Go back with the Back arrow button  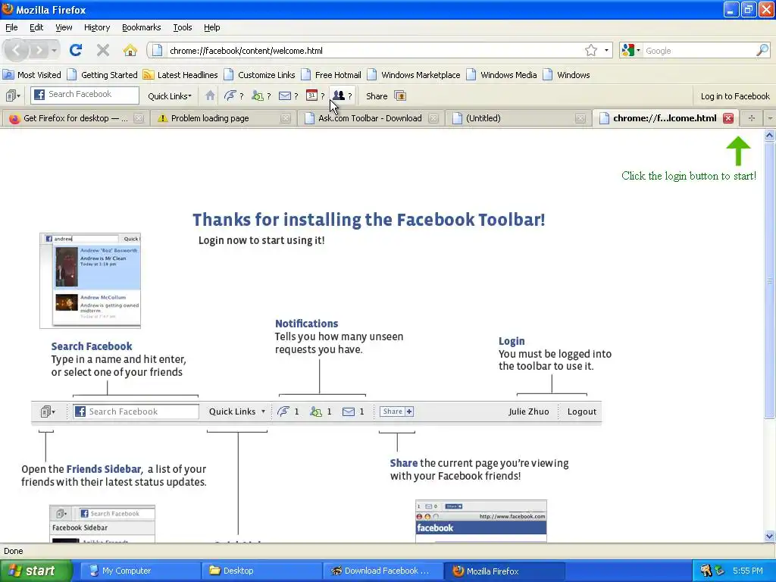tap(16, 50)
